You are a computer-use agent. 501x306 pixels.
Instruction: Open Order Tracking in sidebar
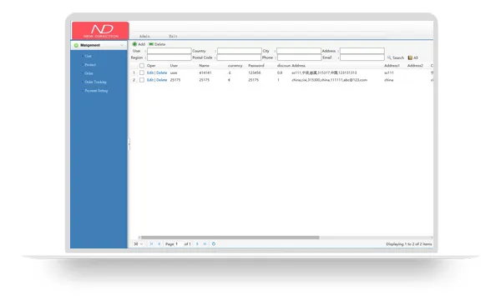pos(95,82)
